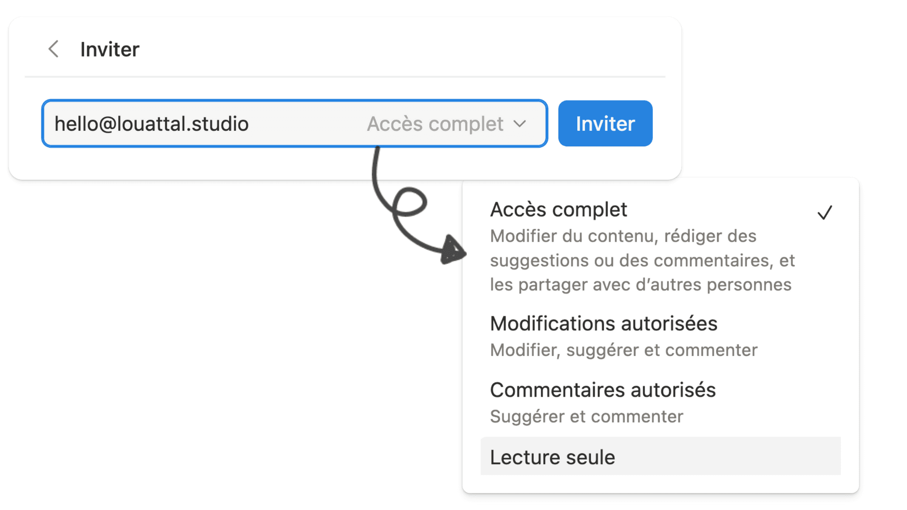This screenshot has height=510, width=907.
Task: Choose Modifications autorisées permission
Action: tap(660, 336)
